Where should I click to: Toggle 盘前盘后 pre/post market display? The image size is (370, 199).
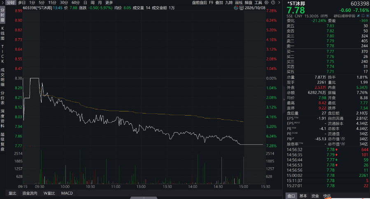199,2
